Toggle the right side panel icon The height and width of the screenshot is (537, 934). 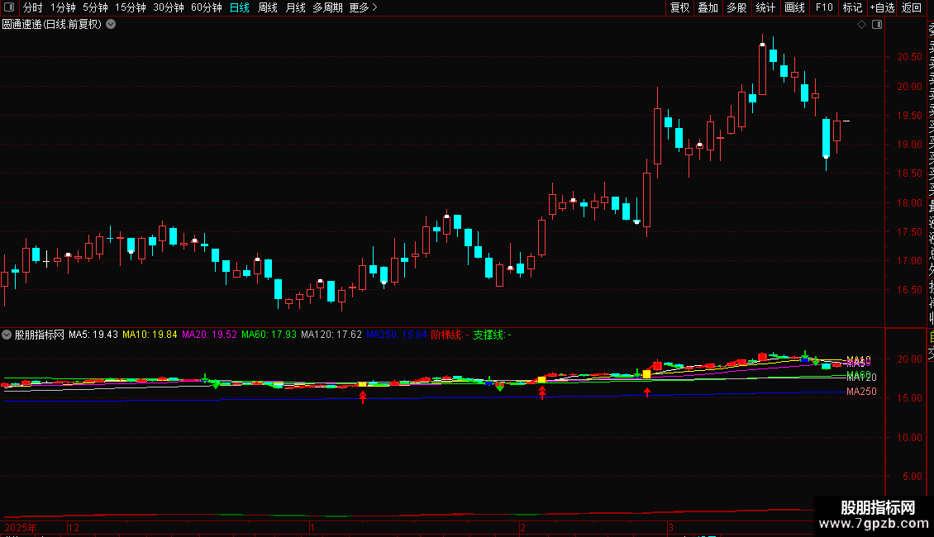click(877, 25)
